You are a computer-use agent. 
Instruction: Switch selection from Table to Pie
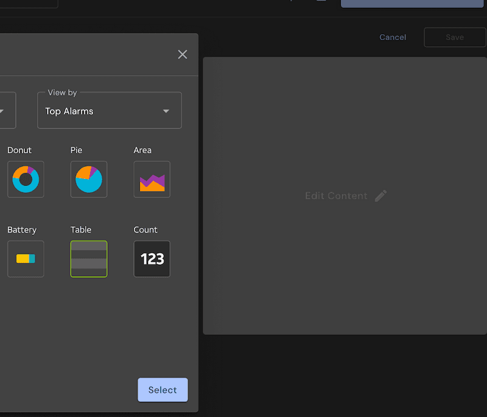[89, 179]
